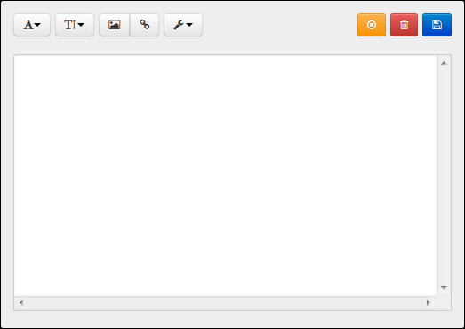Click the vertical scrollbar track of the editor
Viewport: 465px width, 329px height.
[444, 175]
